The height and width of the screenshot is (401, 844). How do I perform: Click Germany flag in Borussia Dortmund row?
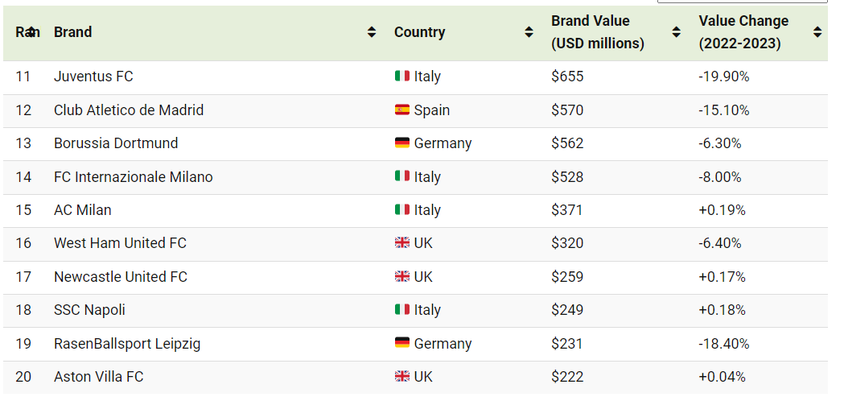coord(402,143)
